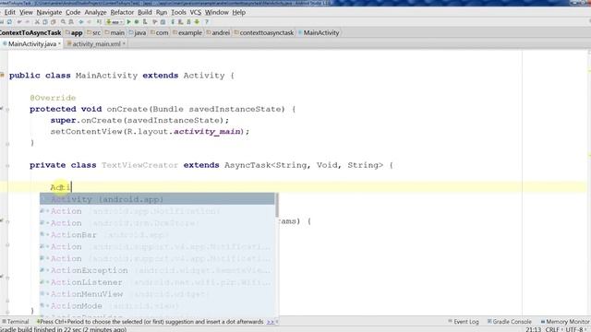591x332 pixels.
Task: Open the Build menu
Action: click(144, 12)
